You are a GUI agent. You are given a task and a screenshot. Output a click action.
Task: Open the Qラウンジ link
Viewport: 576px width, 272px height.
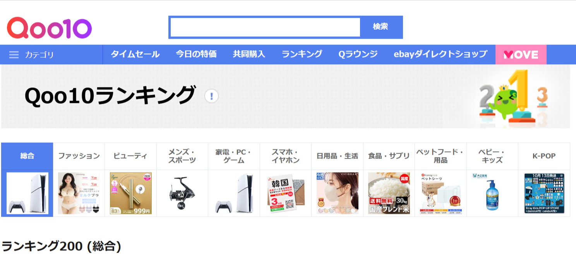[358, 54]
